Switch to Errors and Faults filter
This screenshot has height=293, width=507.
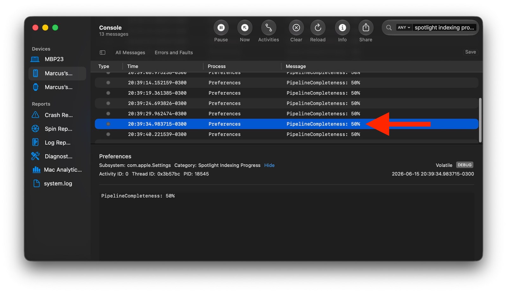point(174,53)
